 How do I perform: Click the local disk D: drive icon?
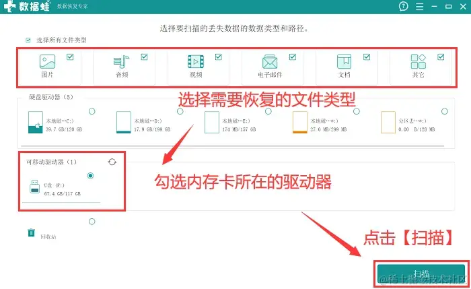point(123,122)
